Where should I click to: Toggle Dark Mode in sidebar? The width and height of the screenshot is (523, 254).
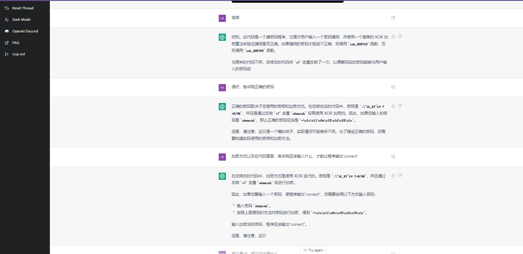click(x=21, y=20)
